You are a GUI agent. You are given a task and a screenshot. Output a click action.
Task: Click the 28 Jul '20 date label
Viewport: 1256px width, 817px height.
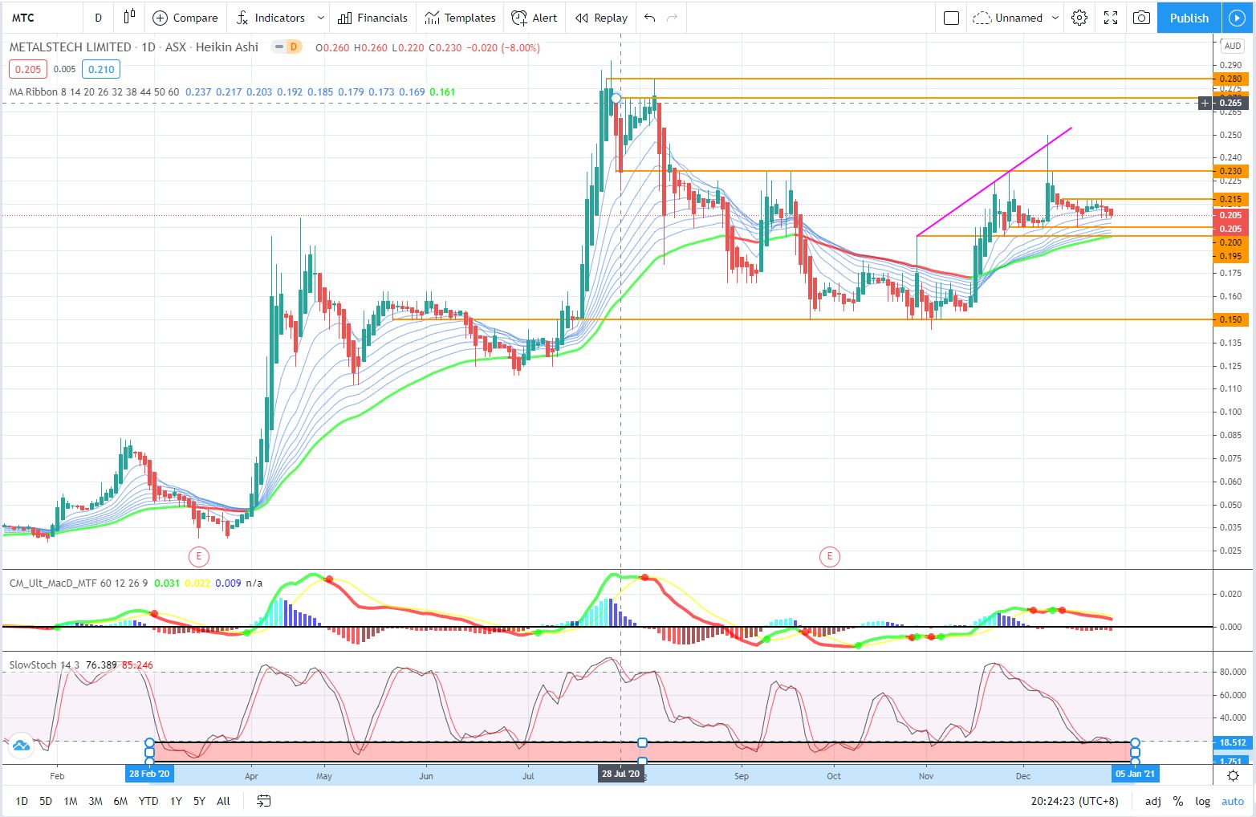[621, 774]
